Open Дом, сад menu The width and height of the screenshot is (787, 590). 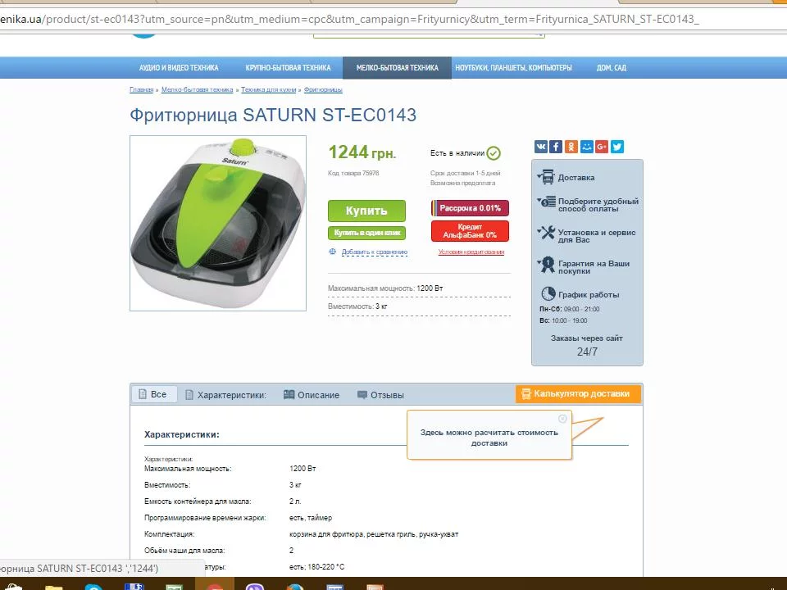click(612, 68)
